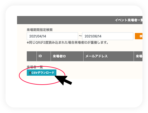Click the イベント来場者一覧 title bar text
This screenshot has height=113, width=148.
(x=129, y=20)
